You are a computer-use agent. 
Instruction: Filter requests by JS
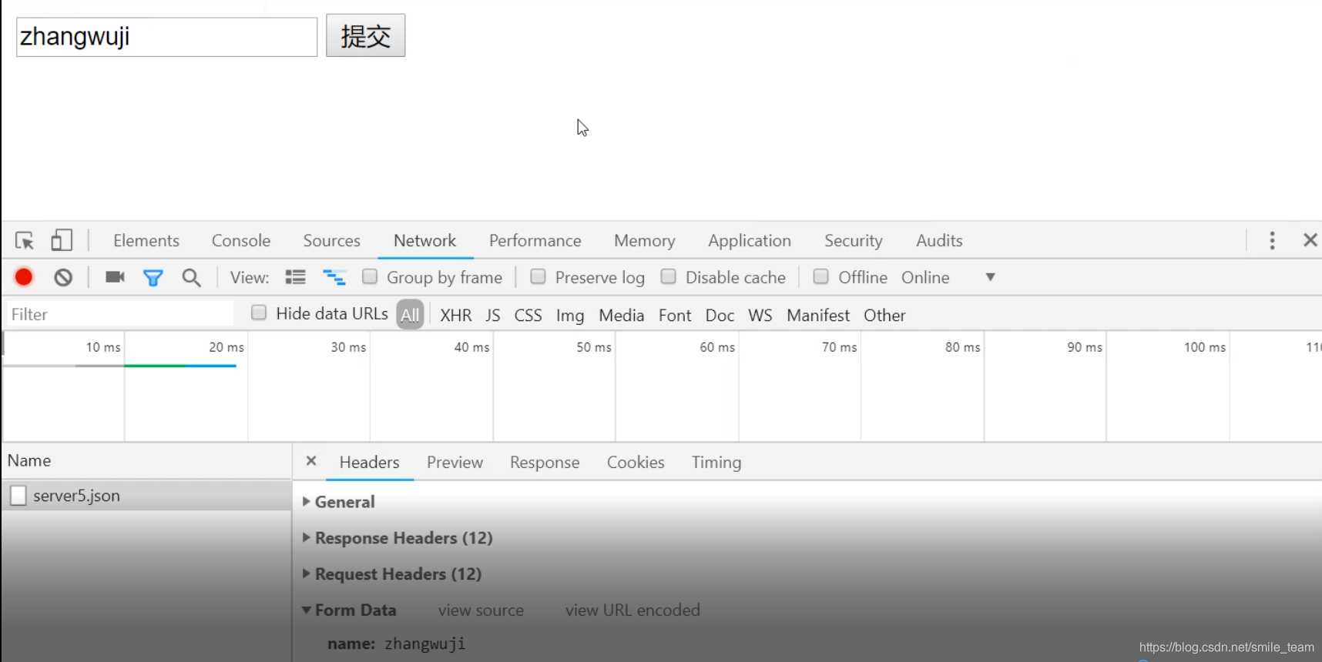[493, 315]
